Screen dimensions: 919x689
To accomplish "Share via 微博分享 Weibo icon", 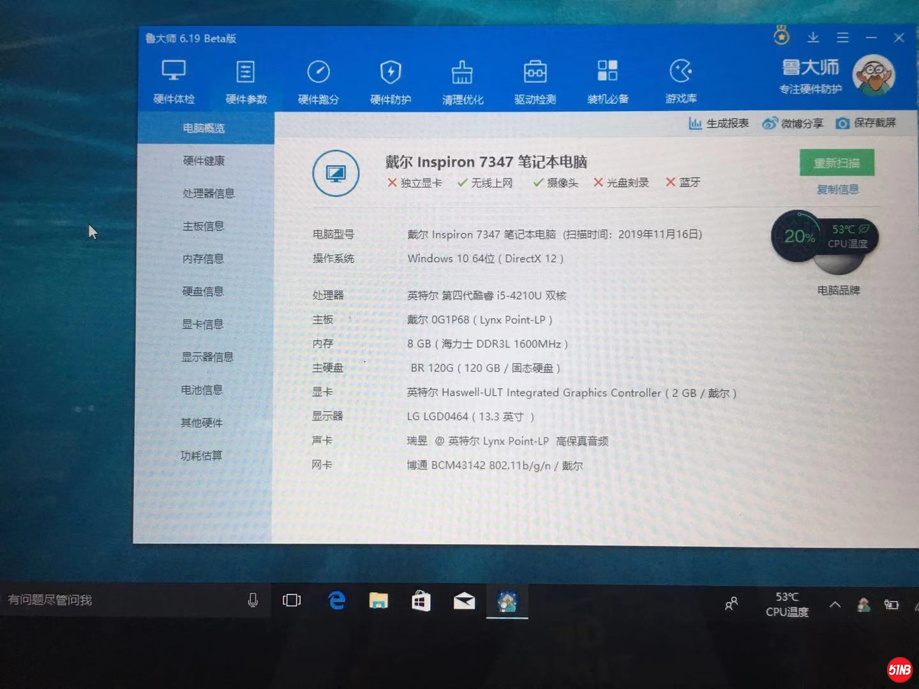I will (x=770, y=123).
